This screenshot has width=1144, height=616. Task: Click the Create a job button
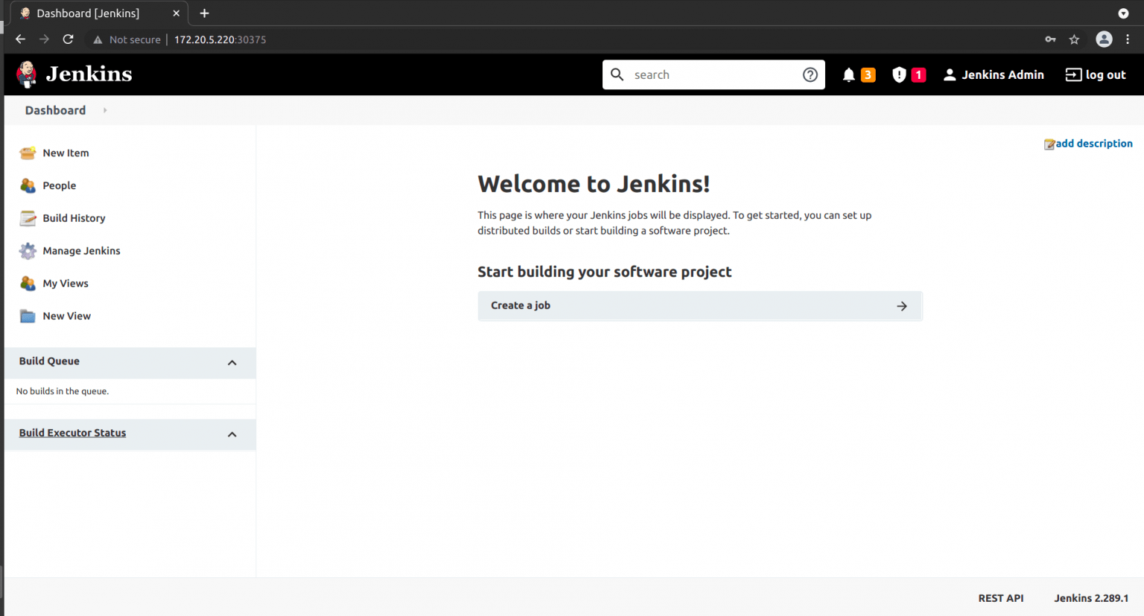[699, 306]
